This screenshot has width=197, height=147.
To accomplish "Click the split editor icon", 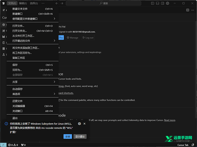I will tap(187, 10).
